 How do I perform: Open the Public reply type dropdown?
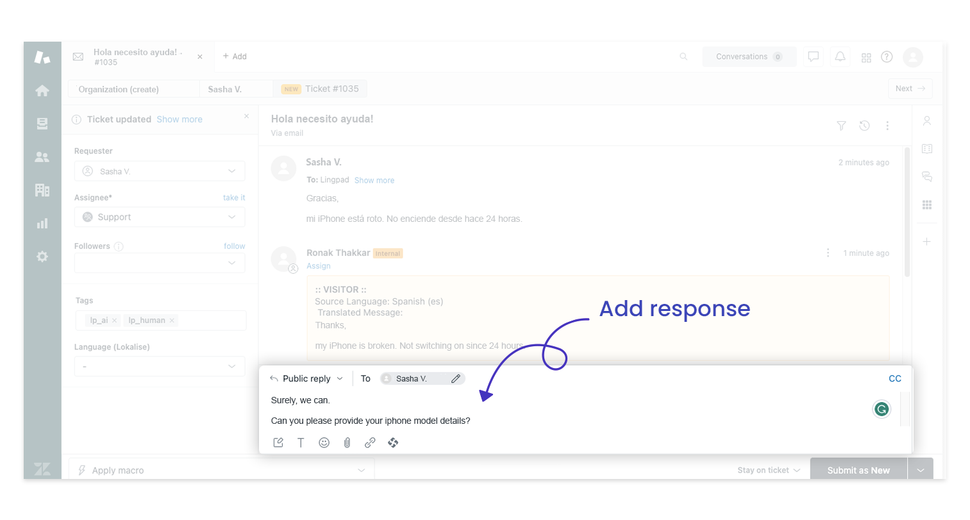tap(306, 378)
